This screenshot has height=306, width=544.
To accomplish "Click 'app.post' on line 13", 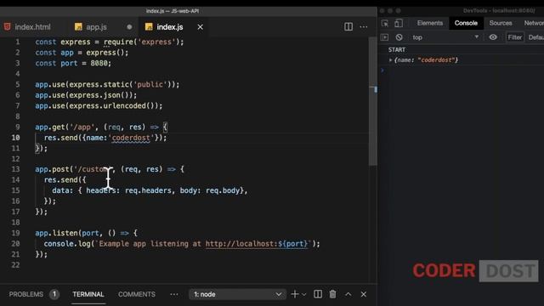I will click(x=52, y=169).
